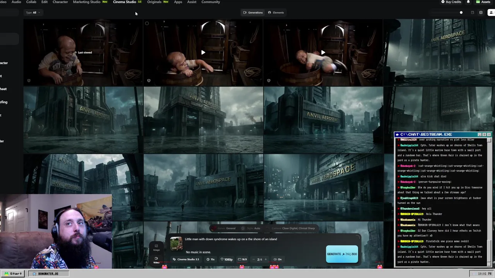Click the Generate button
This screenshot has height=278, width=495.
click(342, 254)
